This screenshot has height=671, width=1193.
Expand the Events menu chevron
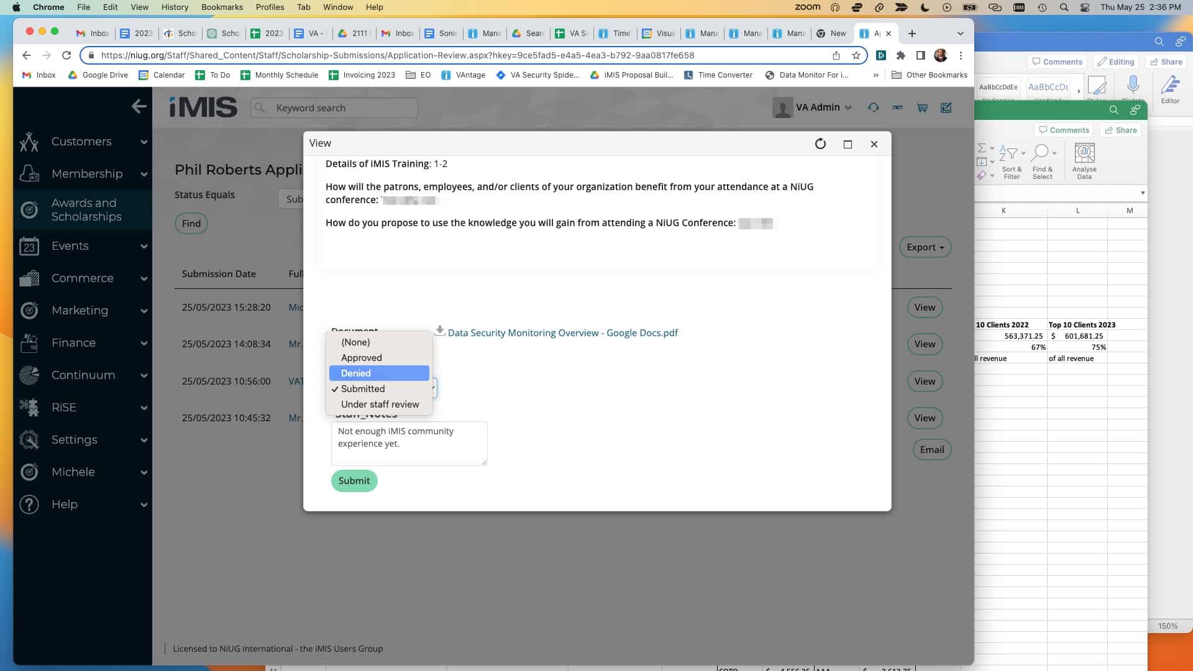144,247
